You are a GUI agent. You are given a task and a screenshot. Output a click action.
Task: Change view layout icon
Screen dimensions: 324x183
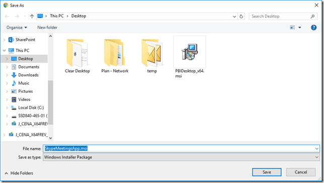(292, 28)
